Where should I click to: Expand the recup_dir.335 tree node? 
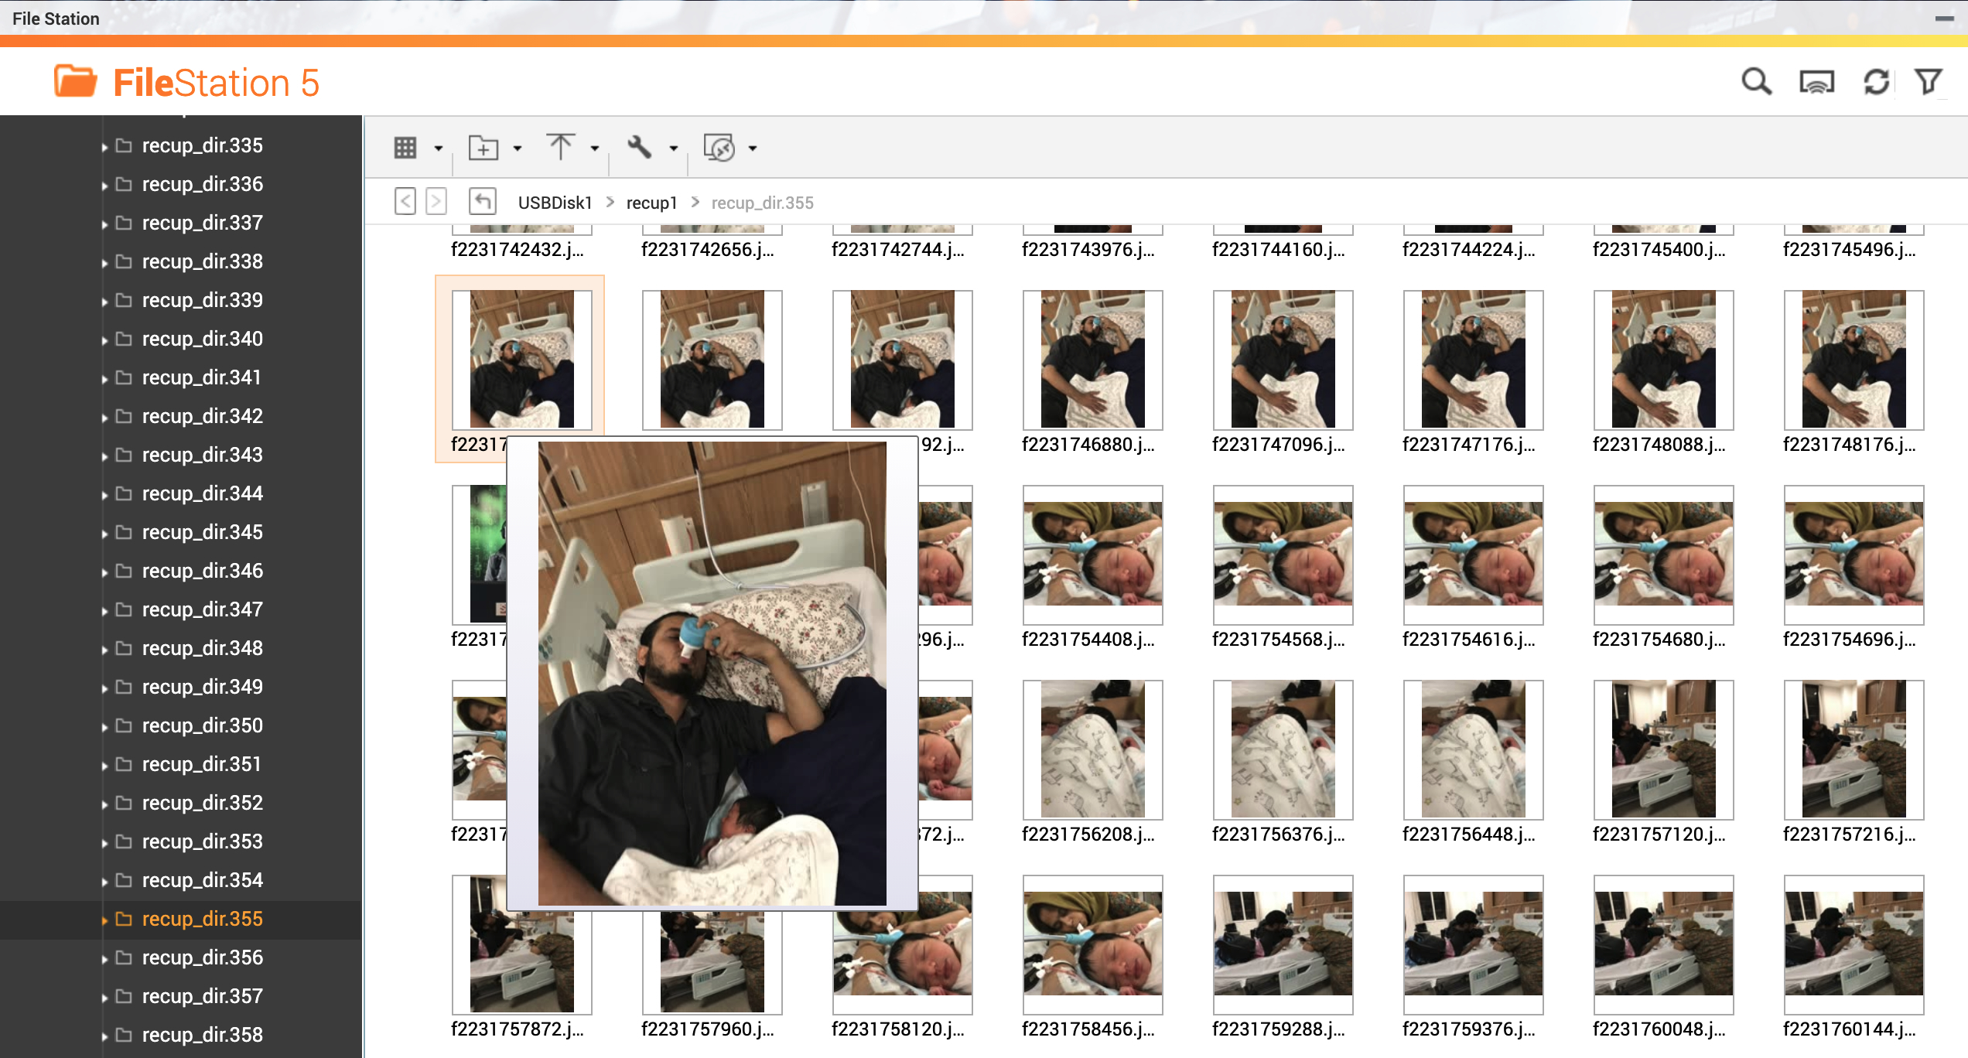(104, 147)
